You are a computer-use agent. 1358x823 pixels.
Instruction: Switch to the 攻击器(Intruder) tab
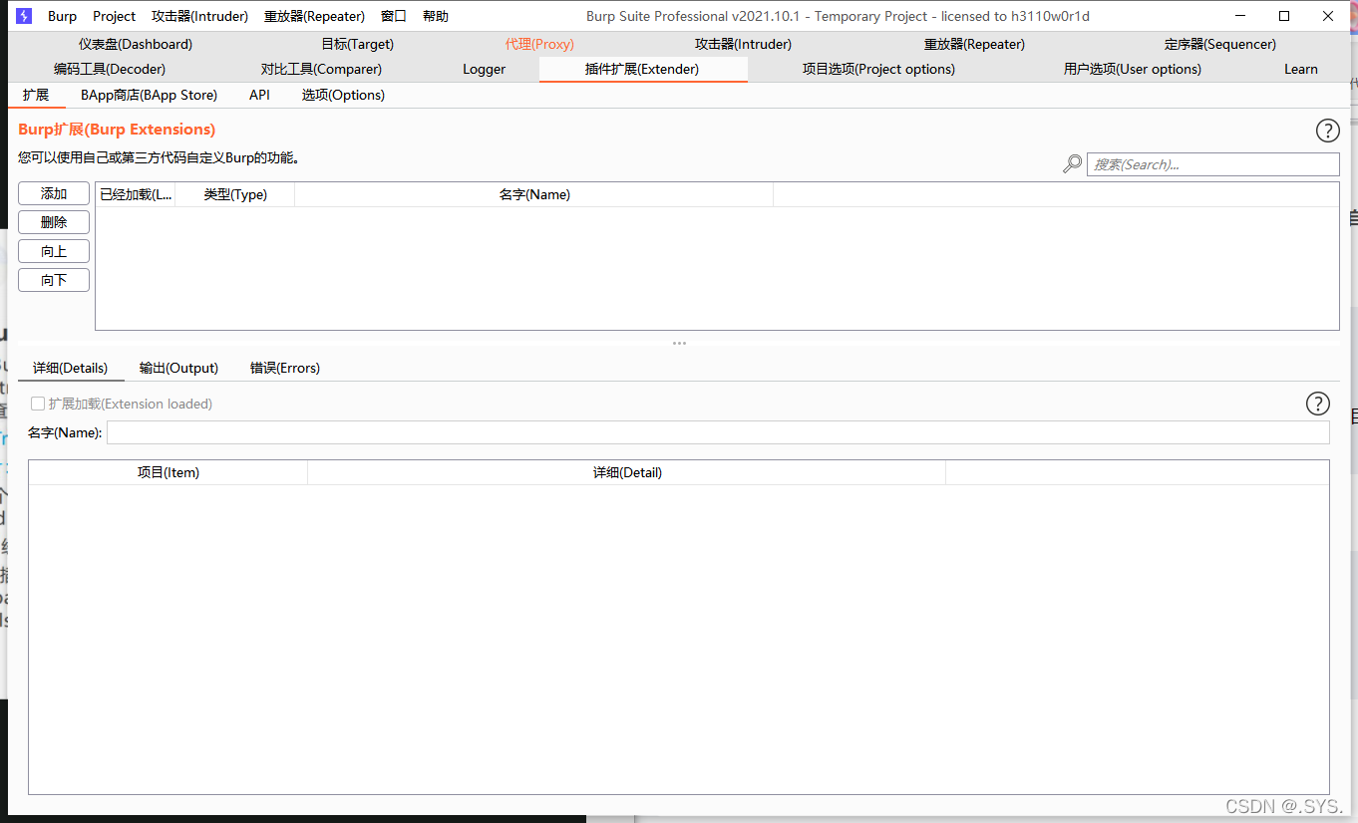743,44
